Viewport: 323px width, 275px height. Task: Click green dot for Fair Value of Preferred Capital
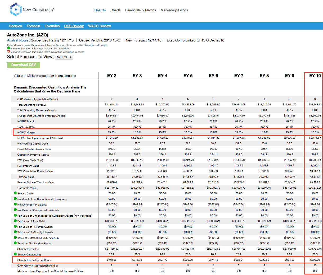(15, 226)
